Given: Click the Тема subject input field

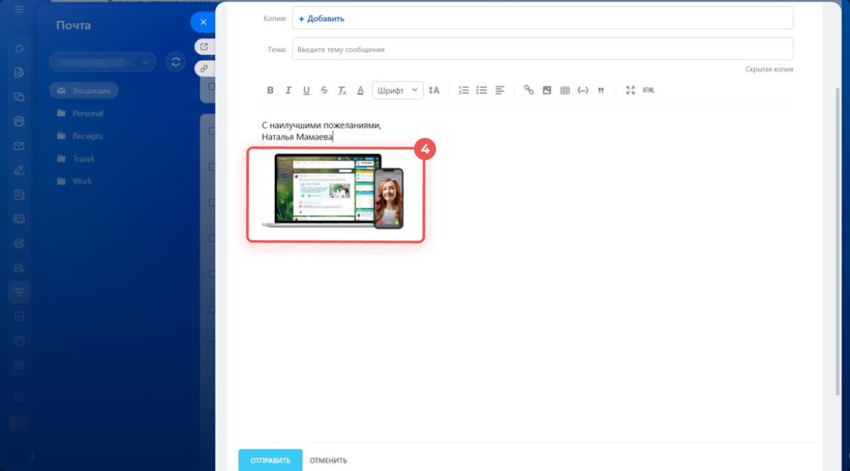Looking at the screenshot, I should coord(542,49).
